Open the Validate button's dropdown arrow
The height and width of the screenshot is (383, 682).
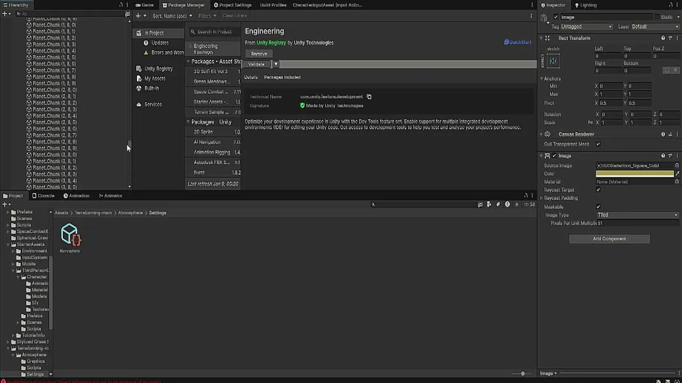tap(275, 64)
